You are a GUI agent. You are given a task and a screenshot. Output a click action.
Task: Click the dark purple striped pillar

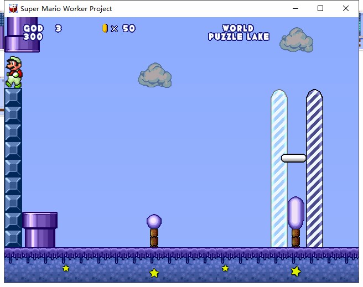click(314, 168)
